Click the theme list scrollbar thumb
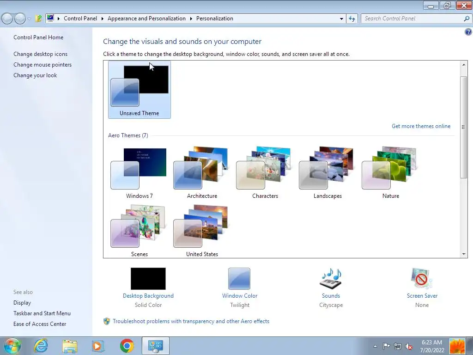 click(x=464, y=127)
